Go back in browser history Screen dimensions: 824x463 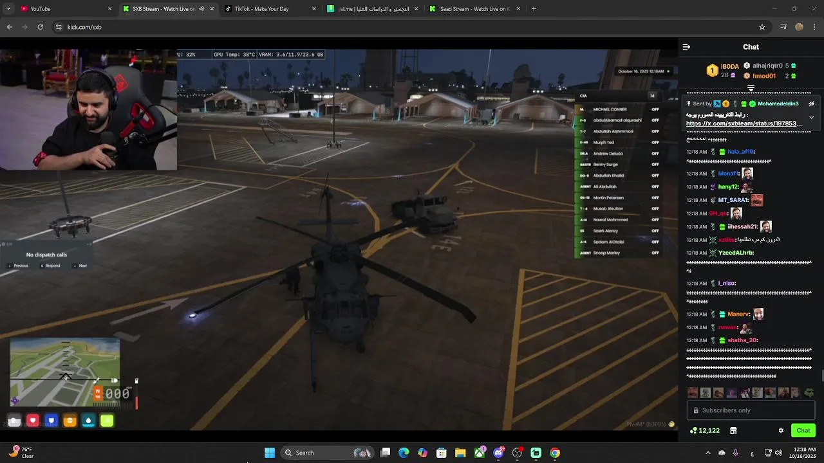(x=9, y=27)
